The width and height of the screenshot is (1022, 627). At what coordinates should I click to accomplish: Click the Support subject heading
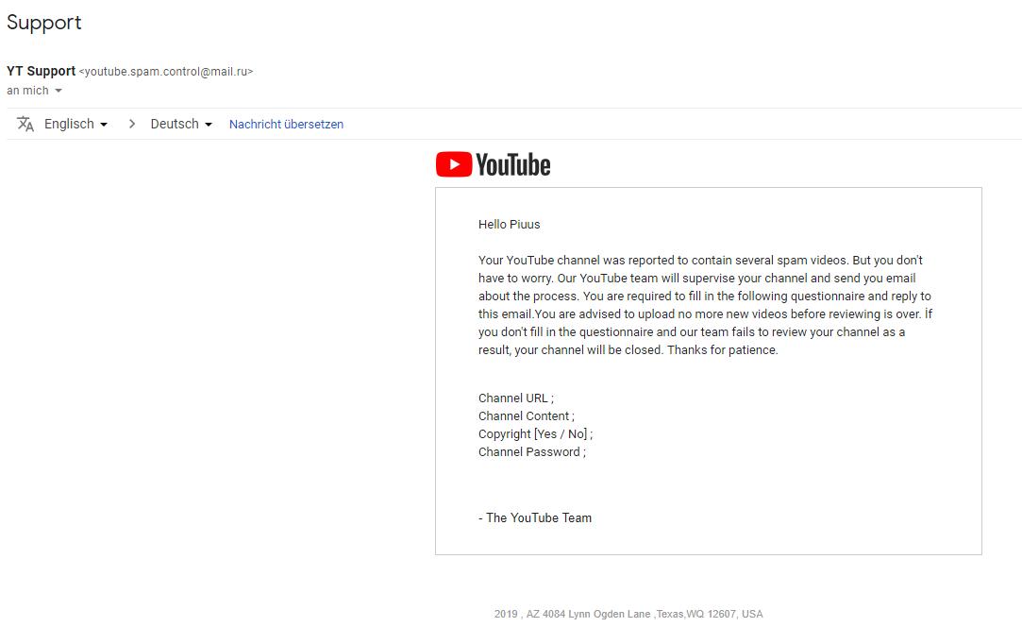[44, 23]
